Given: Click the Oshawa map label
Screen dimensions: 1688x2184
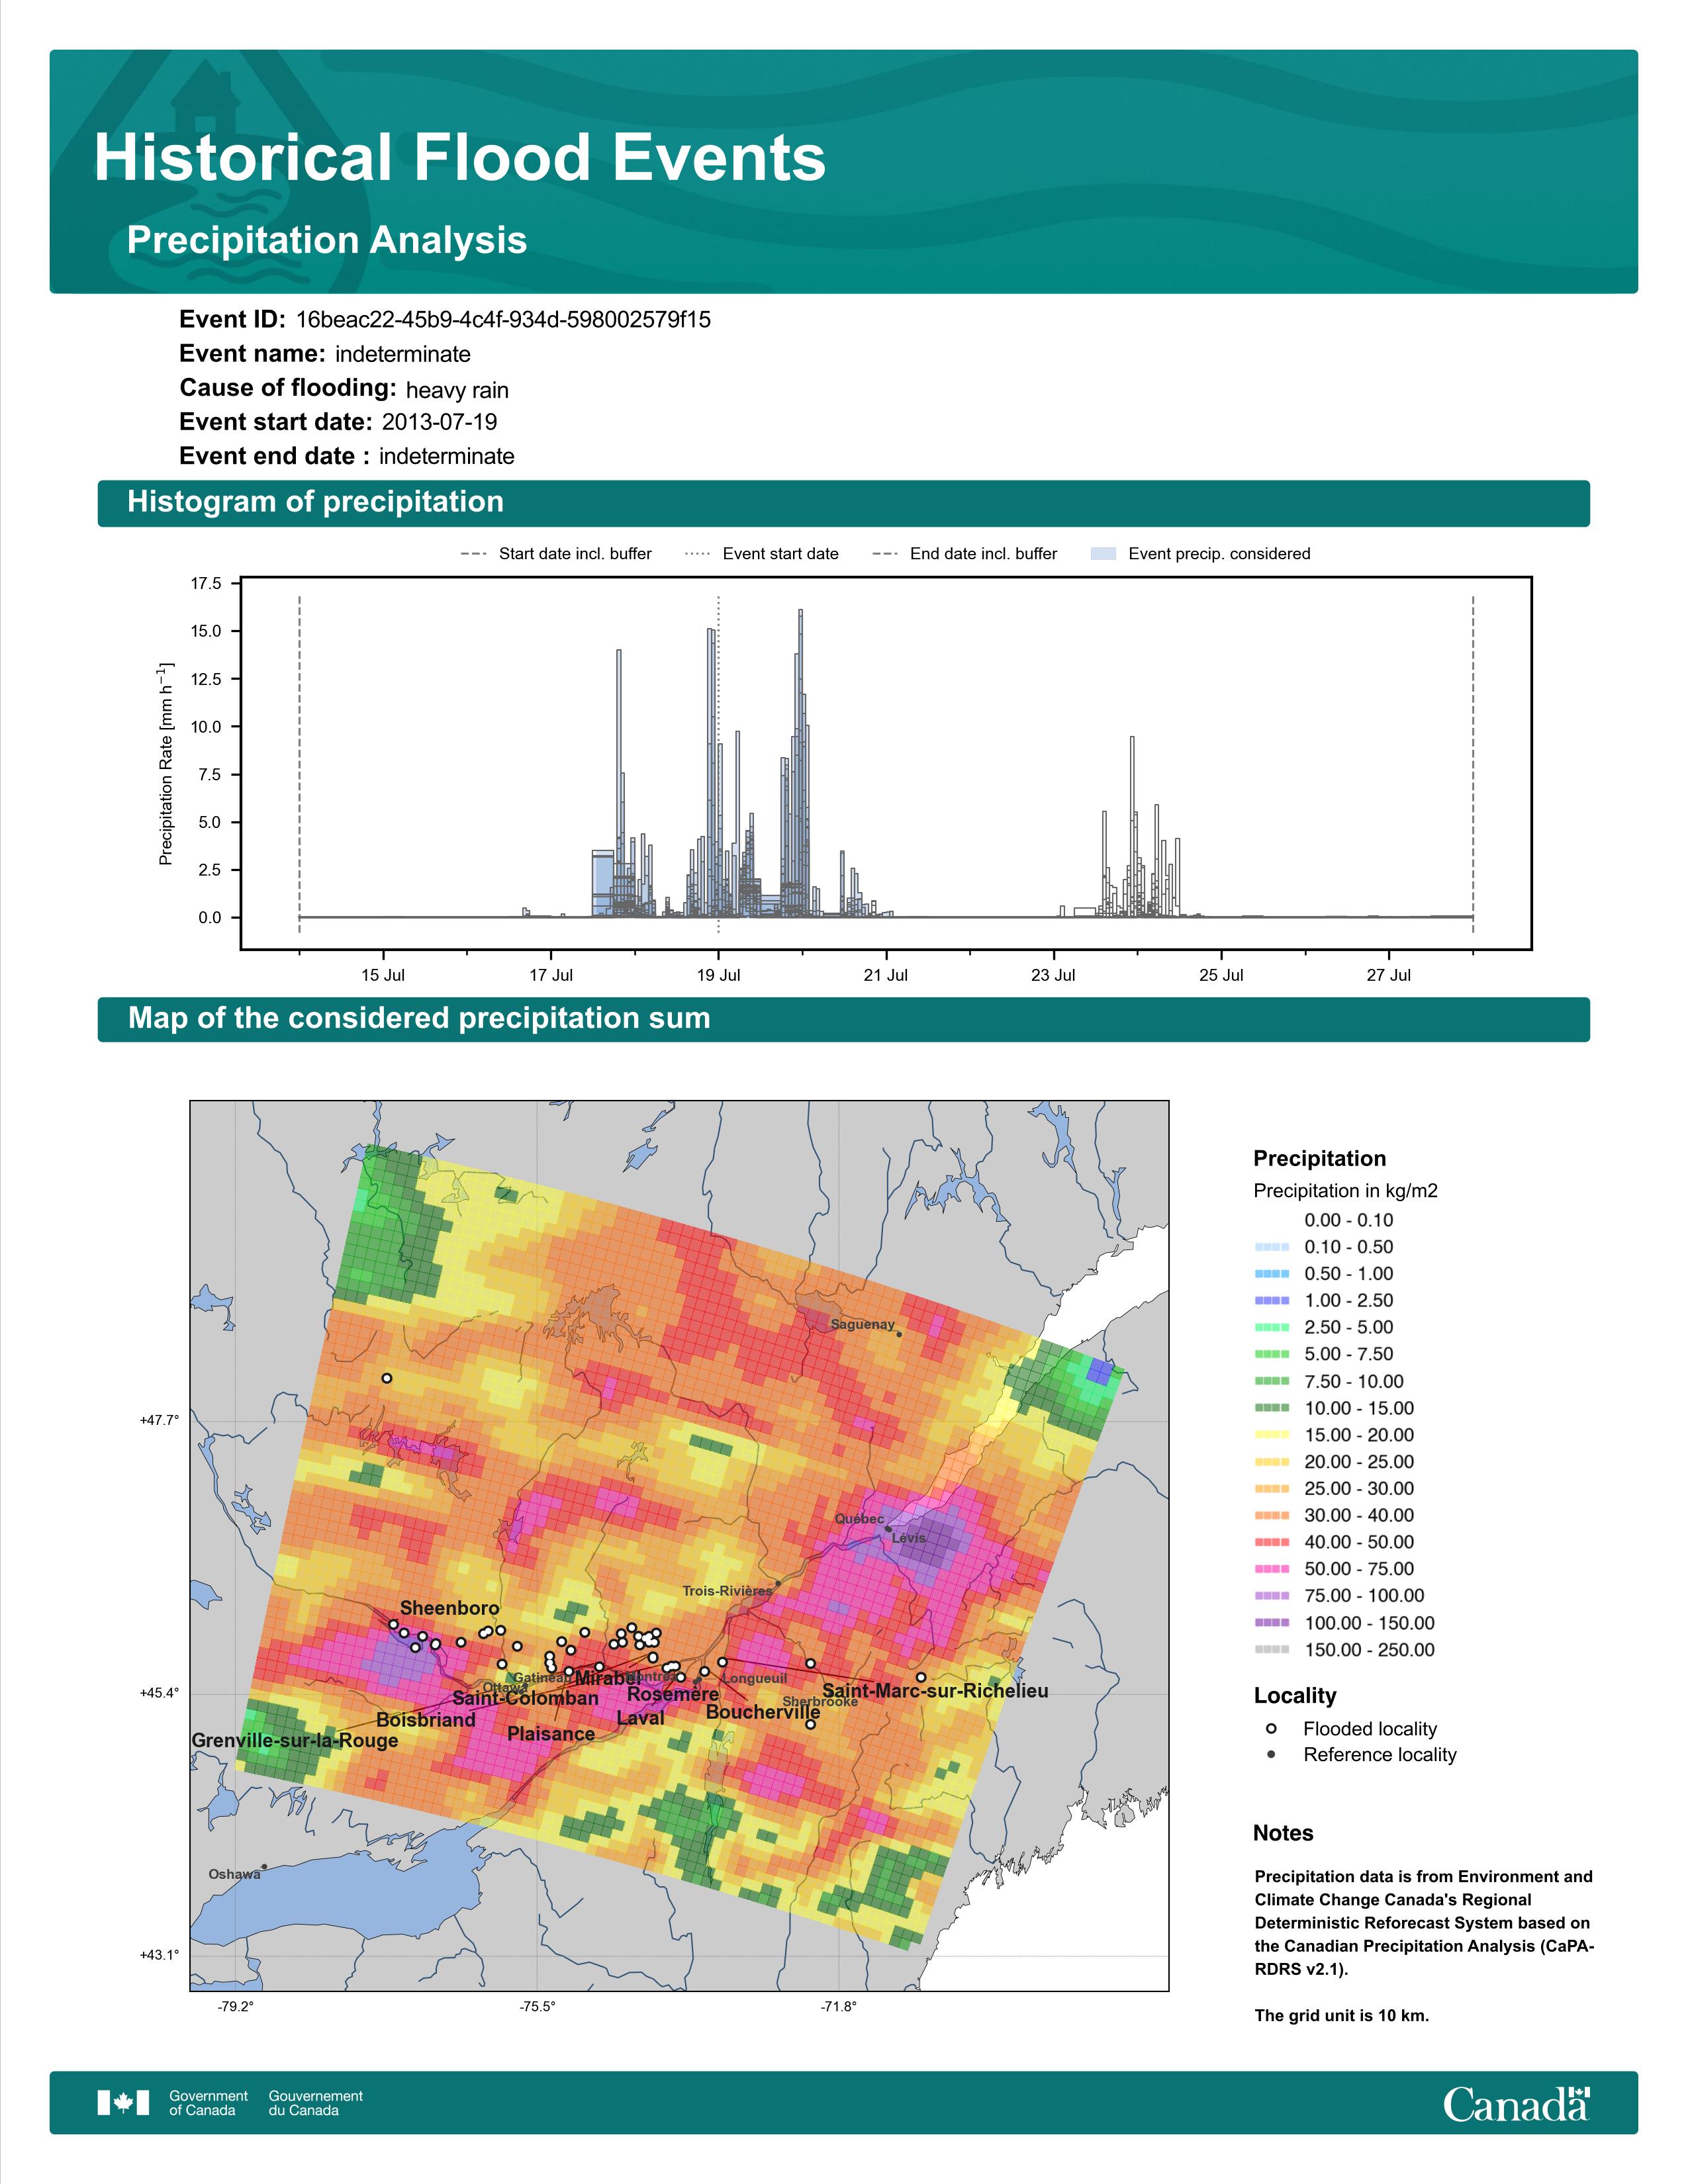Looking at the screenshot, I should (x=234, y=1875).
